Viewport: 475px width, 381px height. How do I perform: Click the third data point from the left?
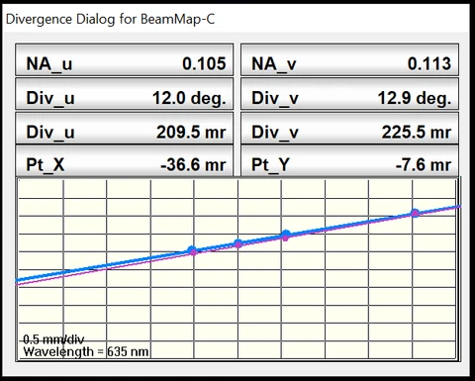pyautogui.click(x=286, y=236)
